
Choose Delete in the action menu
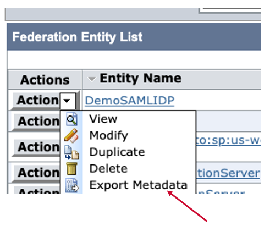108,169
